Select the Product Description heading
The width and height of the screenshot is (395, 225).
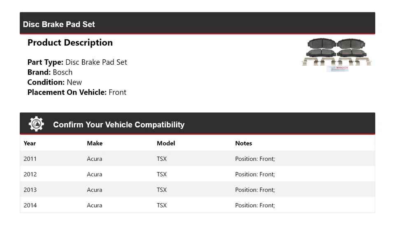[70, 43]
